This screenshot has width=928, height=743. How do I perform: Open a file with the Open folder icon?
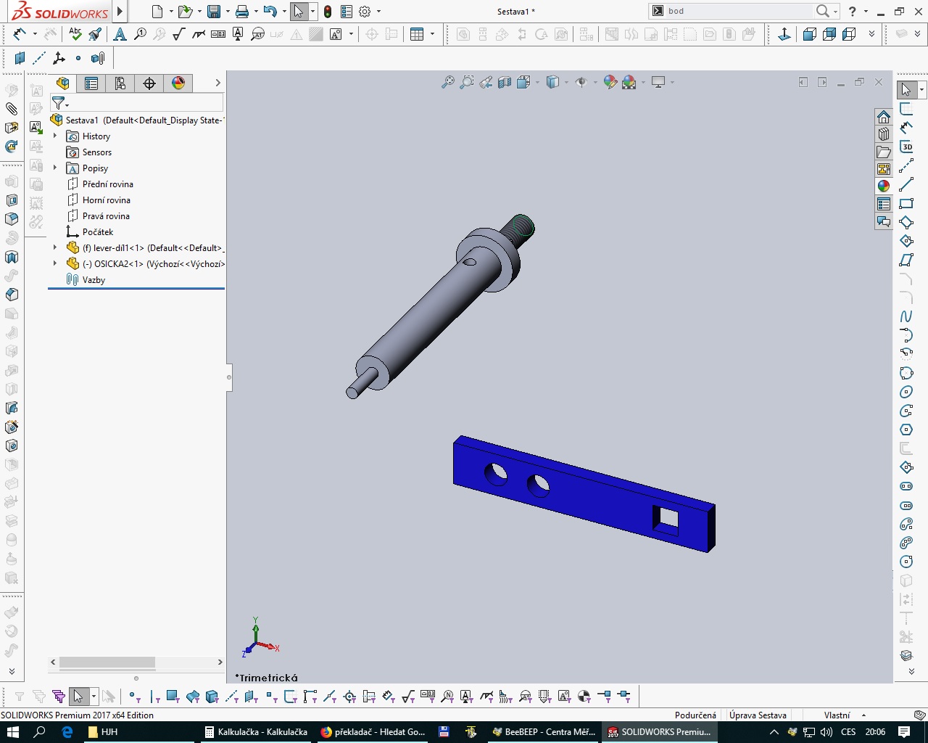[185, 12]
